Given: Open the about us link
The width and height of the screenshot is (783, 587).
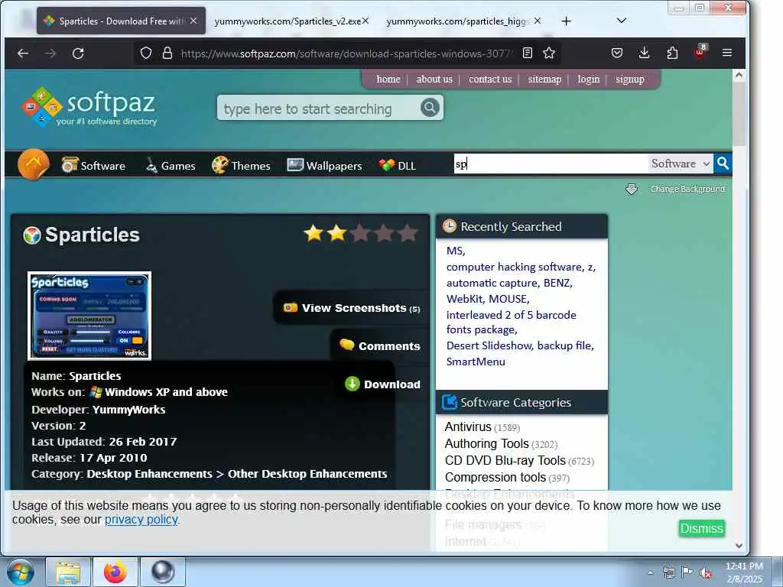Looking at the screenshot, I should [x=434, y=79].
